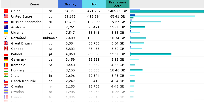Click the Poland country name
The height and width of the screenshot is (102, 204).
click(16, 54)
